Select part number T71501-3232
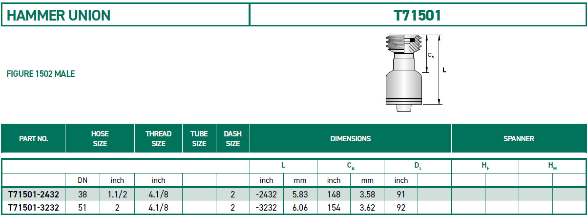Screen dimensions: 588x217 coord(34,208)
